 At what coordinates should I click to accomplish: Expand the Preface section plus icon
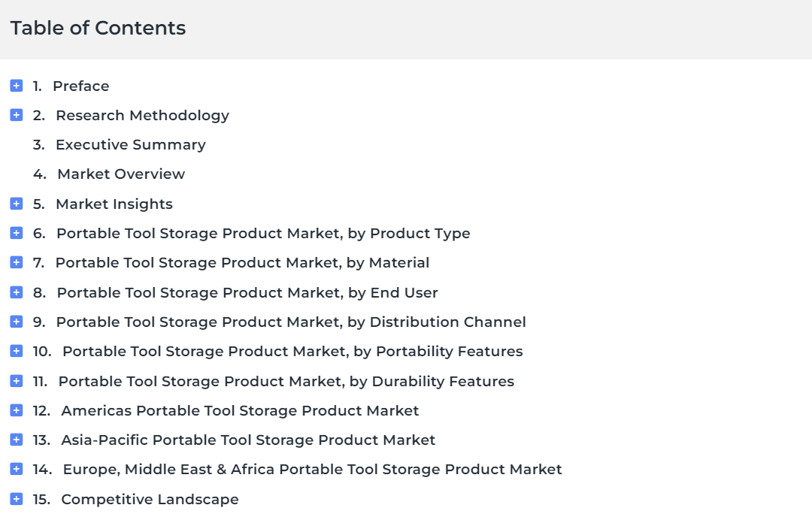pyautogui.click(x=16, y=86)
